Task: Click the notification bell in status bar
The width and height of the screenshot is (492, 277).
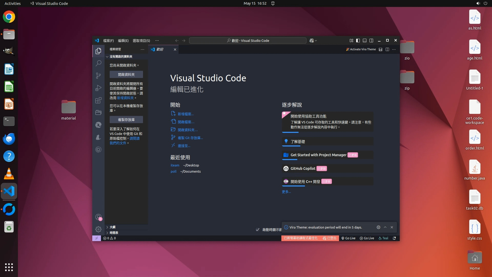Action: tap(394, 238)
